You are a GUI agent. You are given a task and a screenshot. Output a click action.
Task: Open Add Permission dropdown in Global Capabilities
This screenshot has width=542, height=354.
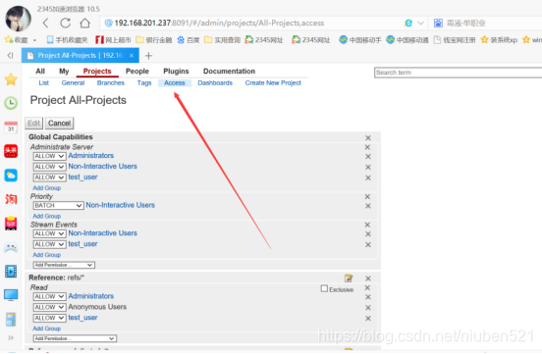tap(64, 265)
